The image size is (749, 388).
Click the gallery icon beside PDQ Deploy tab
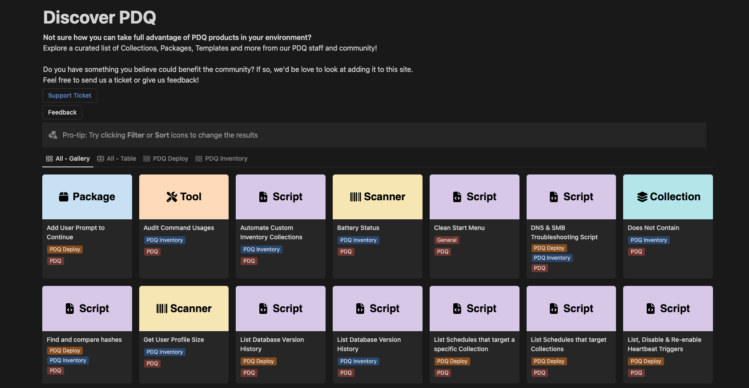pos(147,158)
